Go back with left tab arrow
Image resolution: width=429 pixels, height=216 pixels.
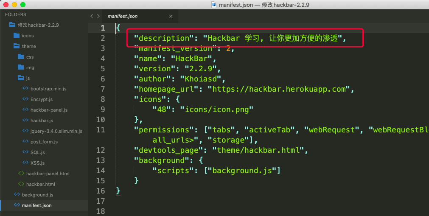coord(92,16)
